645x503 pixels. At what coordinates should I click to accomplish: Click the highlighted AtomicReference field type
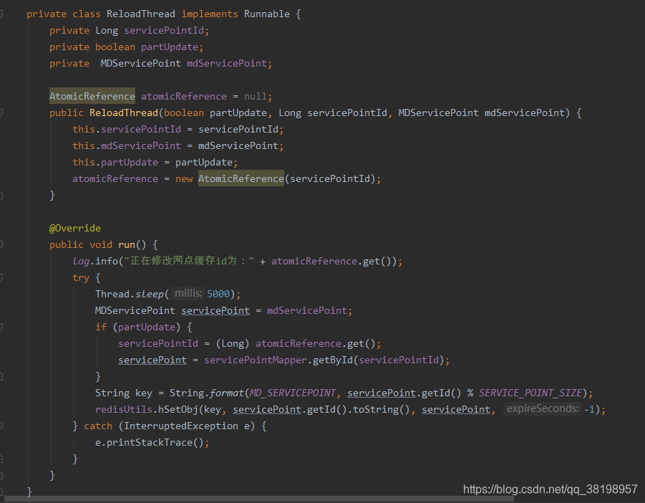92,96
